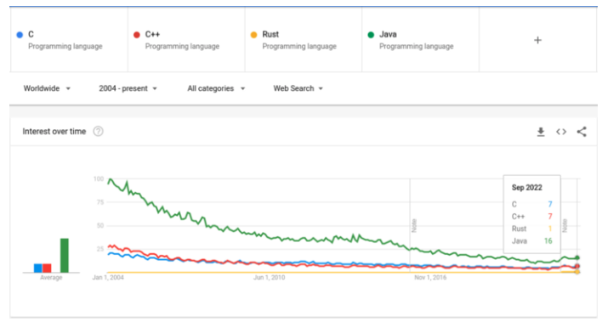Expand the Worldwide region dropdown
The width and height of the screenshot is (602, 322).
(x=47, y=88)
